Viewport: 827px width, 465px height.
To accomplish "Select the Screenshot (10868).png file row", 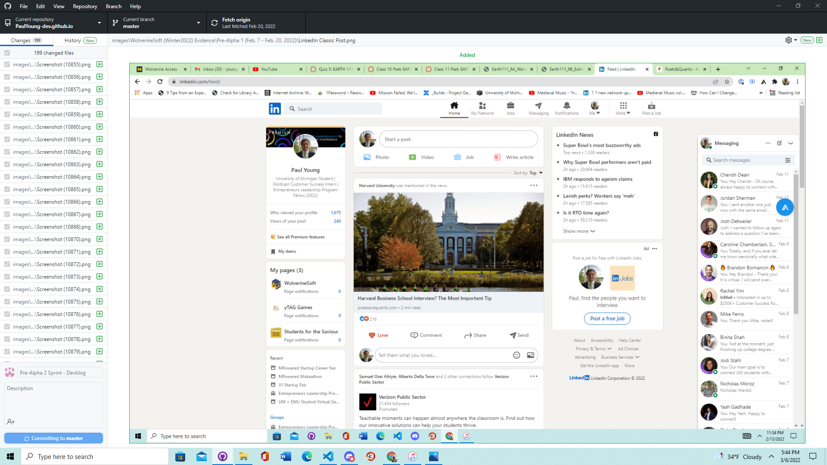I will click(54, 226).
